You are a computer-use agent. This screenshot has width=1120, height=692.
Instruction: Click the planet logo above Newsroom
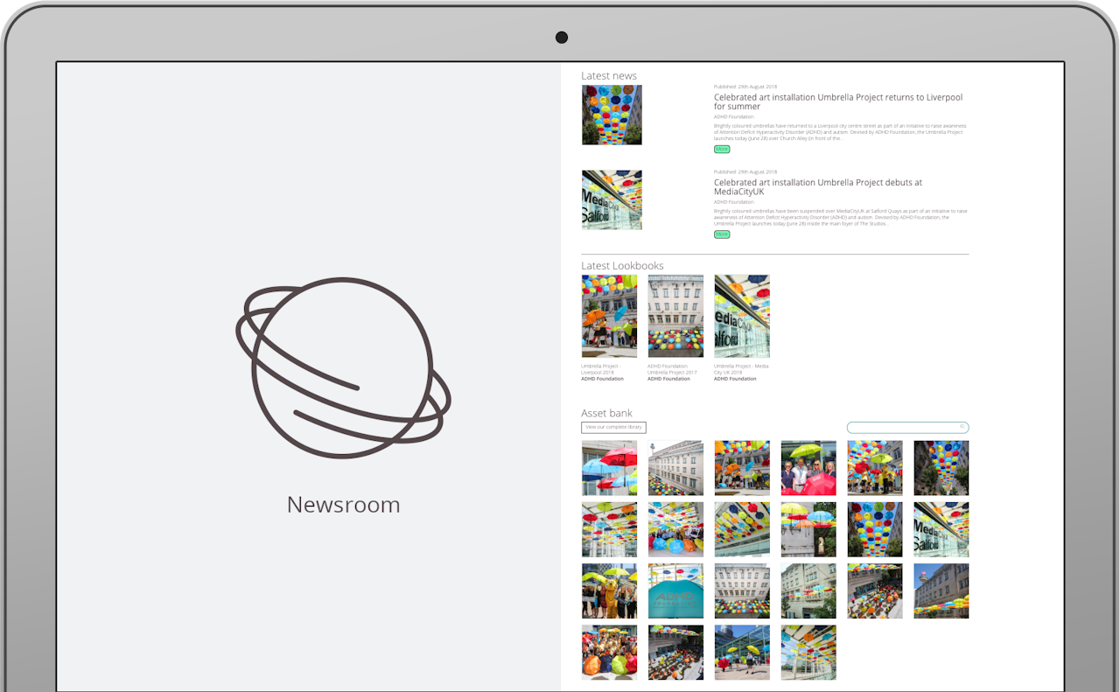343,367
